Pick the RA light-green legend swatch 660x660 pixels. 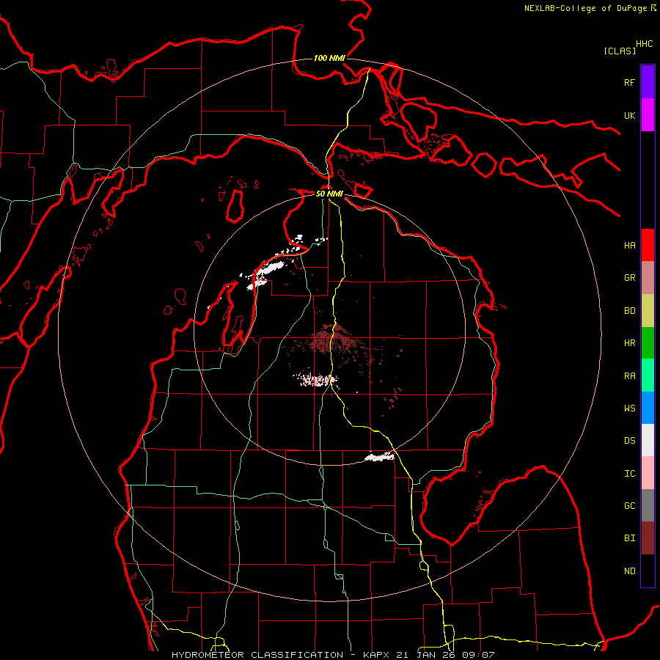648,375
